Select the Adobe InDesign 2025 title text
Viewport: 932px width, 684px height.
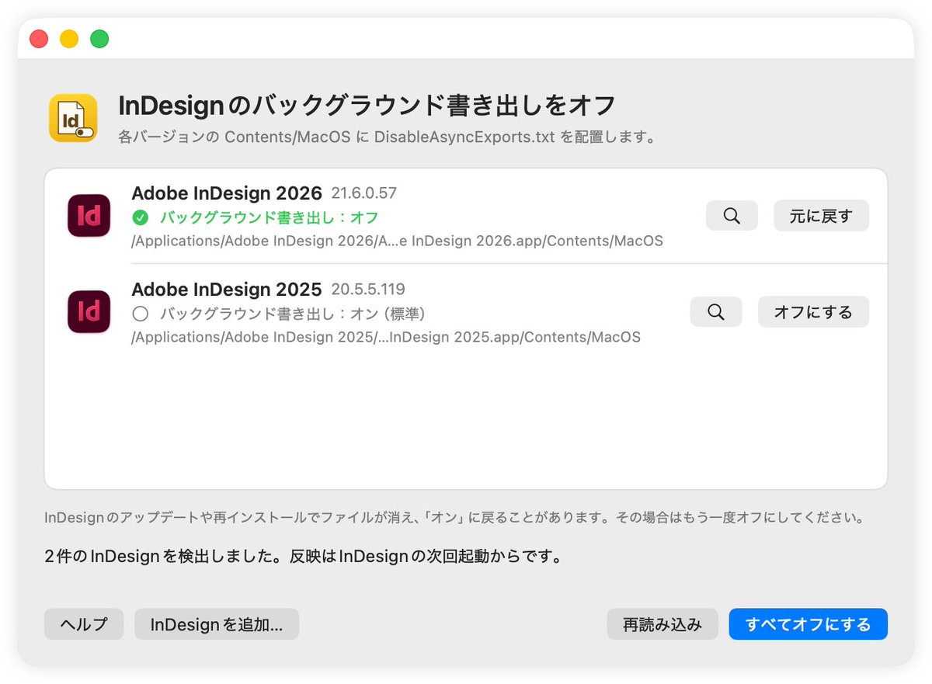click(227, 290)
